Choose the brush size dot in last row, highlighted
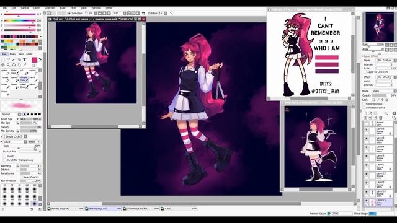397x223 pixels. (x=35, y=203)
